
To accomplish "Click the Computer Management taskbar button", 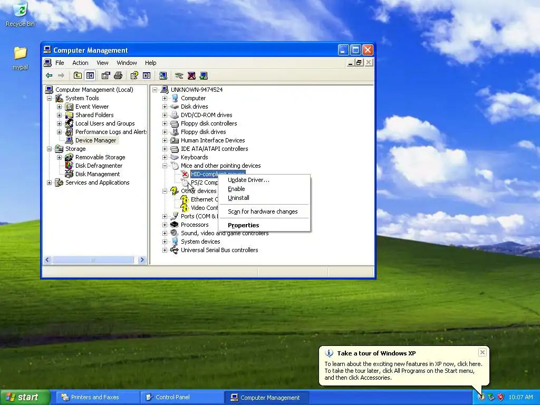I will coord(266,398).
